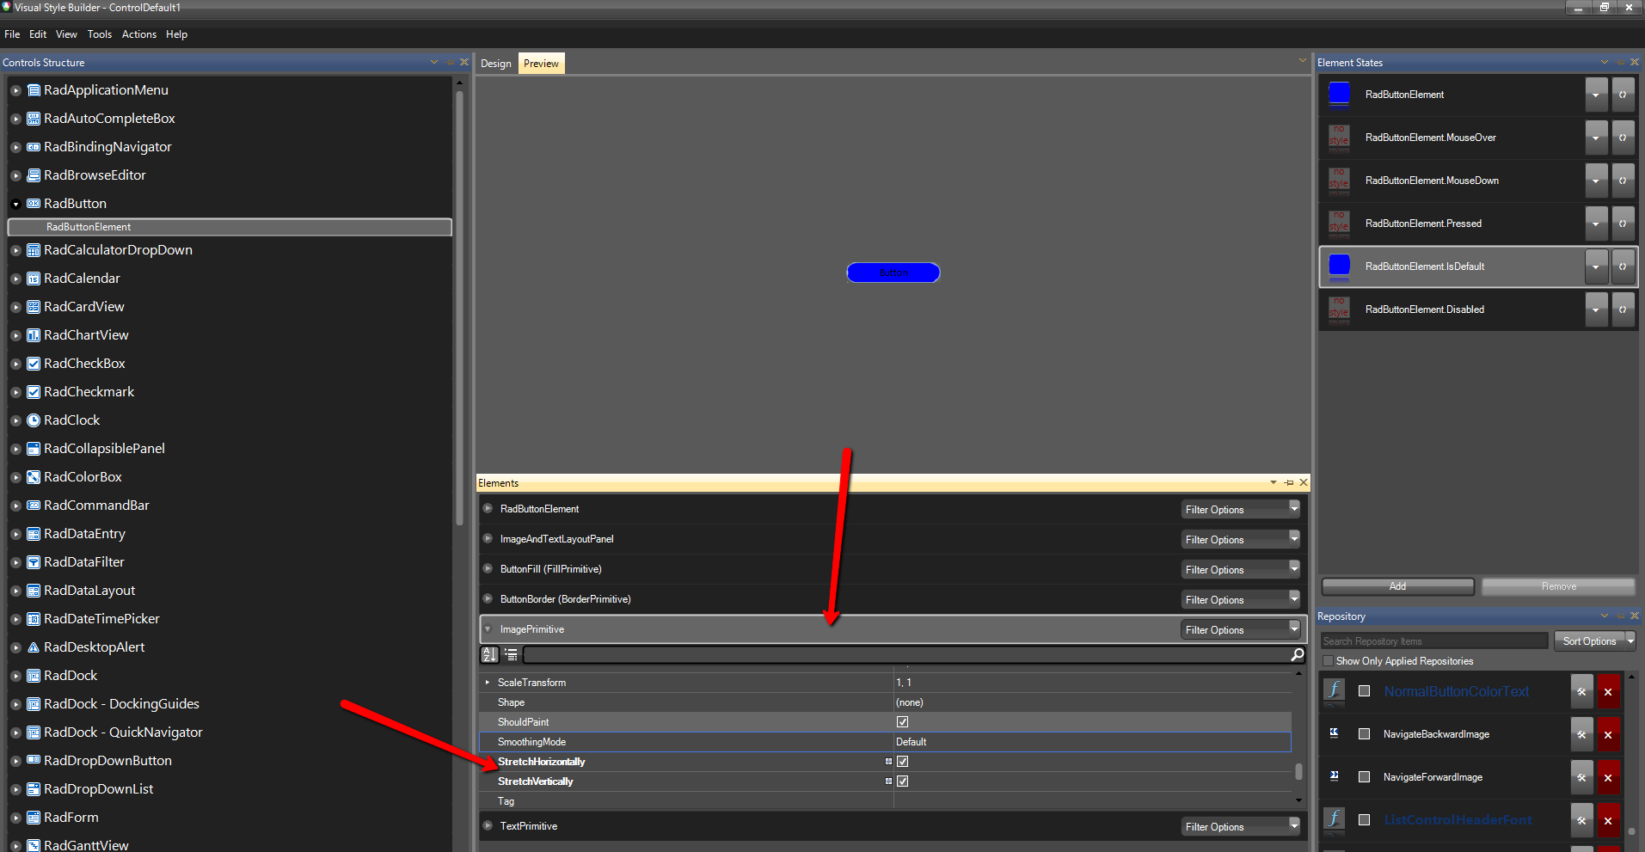Select the RadButtonElement tree child
This screenshot has width=1645, height=852.
pos(230,227)
